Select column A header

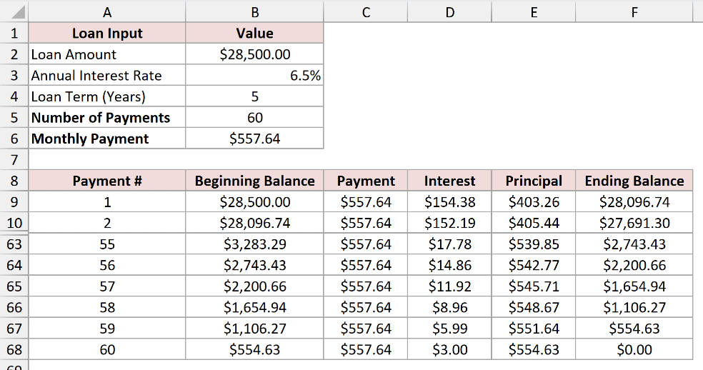coord(107,12)
